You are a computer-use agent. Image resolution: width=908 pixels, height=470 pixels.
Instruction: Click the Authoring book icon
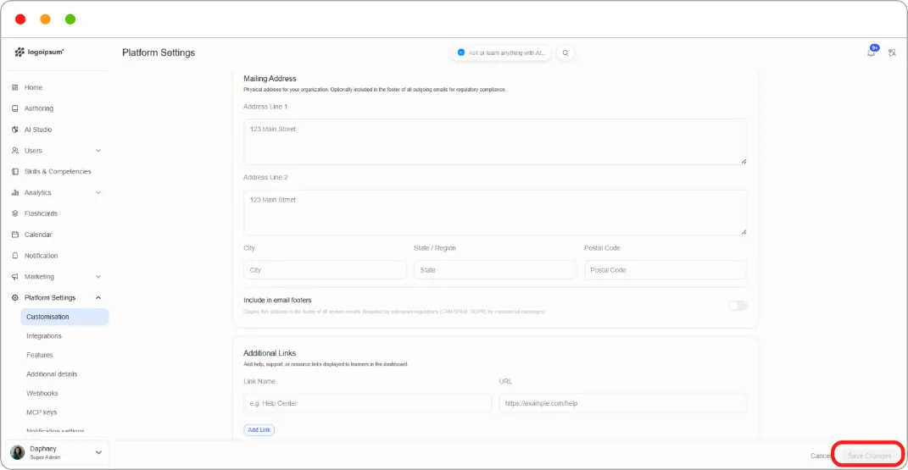tap(15, 108)
